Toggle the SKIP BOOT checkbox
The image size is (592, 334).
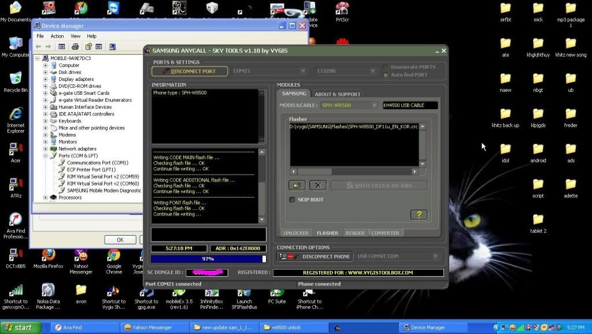coord(292,199)
